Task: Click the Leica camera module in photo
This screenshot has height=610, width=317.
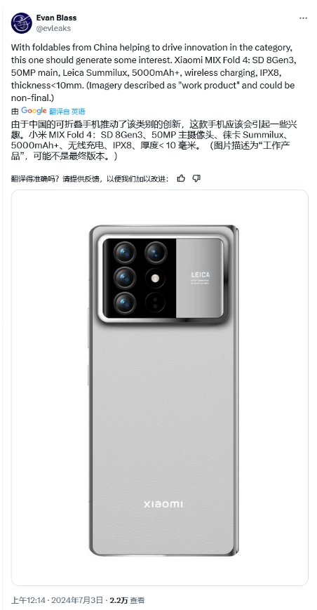Action: click(163, 279)
